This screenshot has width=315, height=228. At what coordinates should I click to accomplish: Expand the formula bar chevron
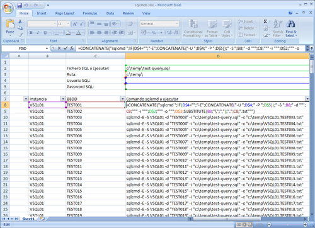click(x=312, y=48)
